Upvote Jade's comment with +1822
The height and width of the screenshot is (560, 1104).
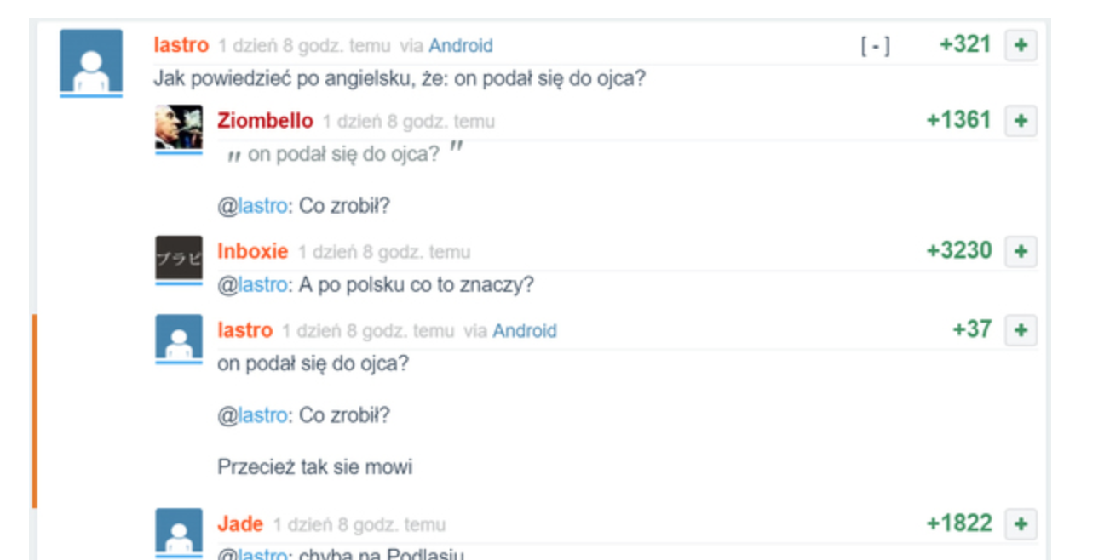tap(1021, 523)
